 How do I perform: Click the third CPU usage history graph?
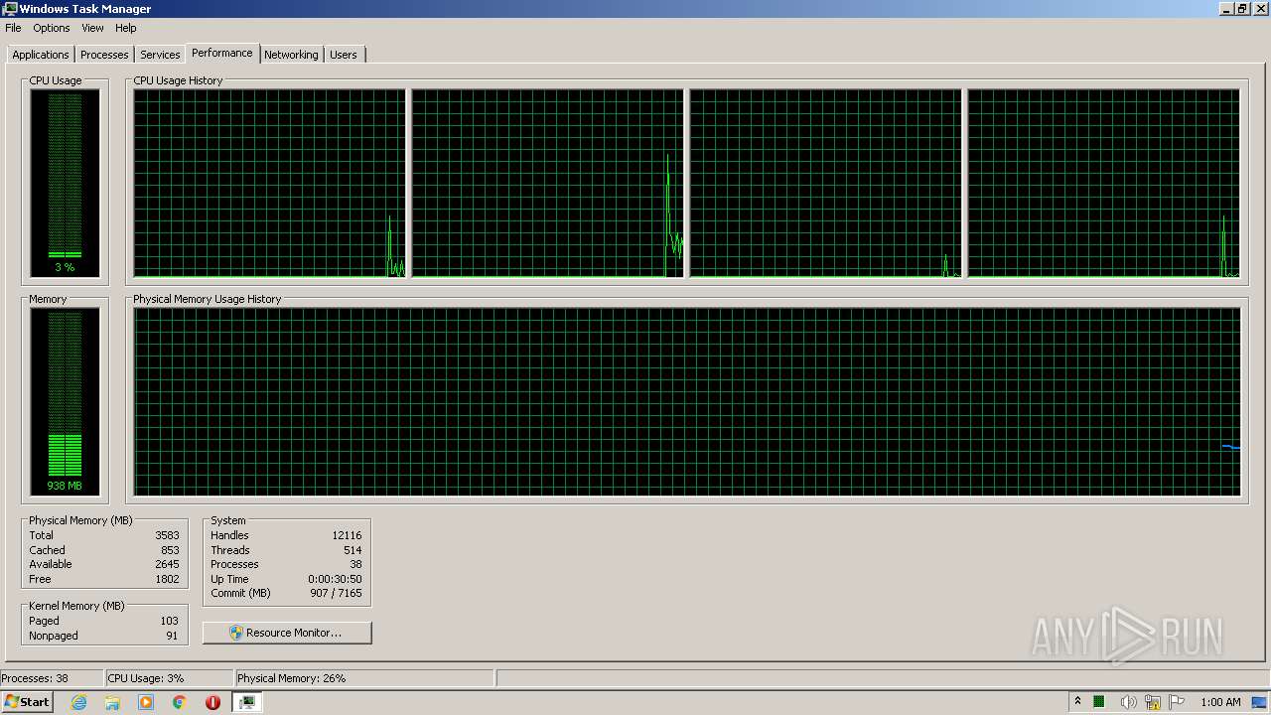click(x=825, y=183)
